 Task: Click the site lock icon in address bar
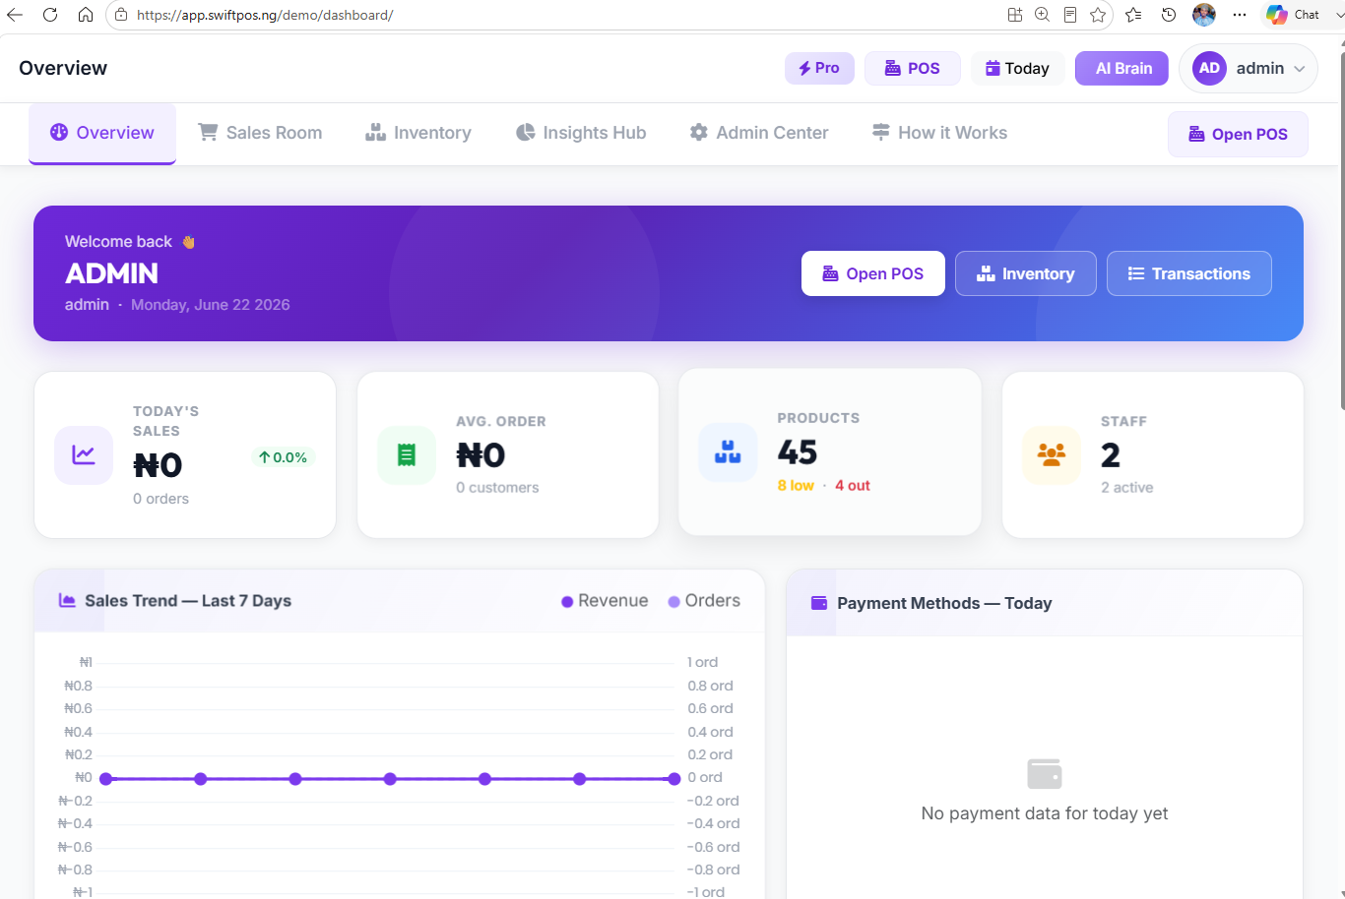tap(121, 15)
